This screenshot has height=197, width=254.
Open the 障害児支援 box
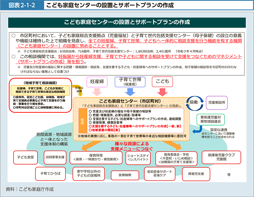pos(196,174)
